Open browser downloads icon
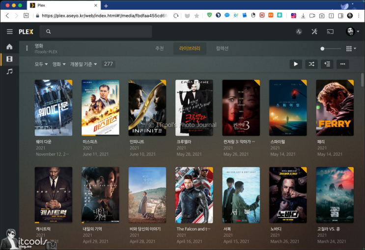 coord(303,16)
